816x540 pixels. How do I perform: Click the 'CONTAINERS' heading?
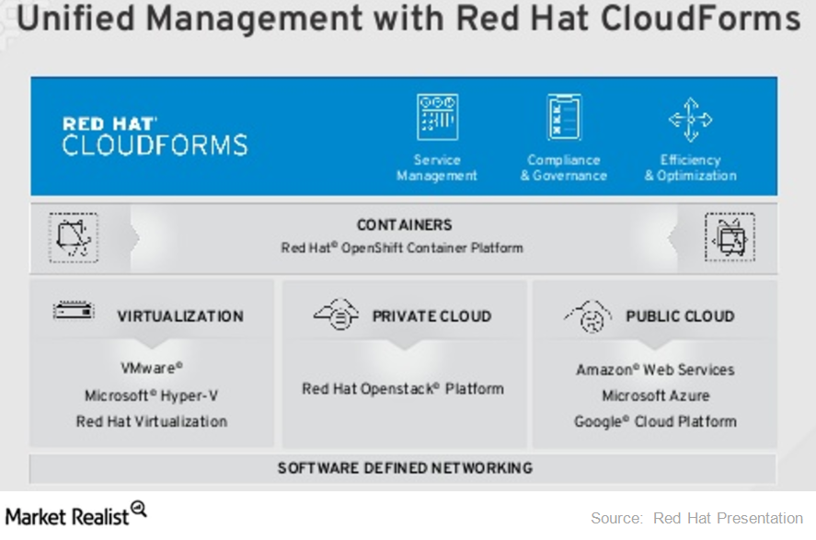[405, 224]
